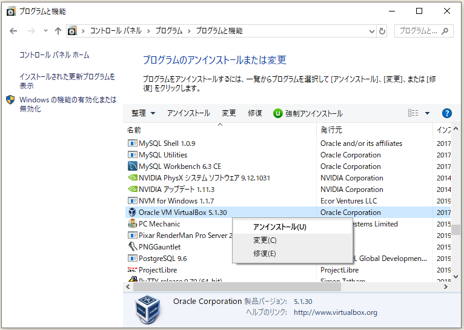Expand the chevron after プログラム in the breadcrumb
Screen dimensions: 464x330
[x=189, y=31]
